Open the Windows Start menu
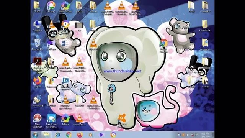 coord(35,135)
